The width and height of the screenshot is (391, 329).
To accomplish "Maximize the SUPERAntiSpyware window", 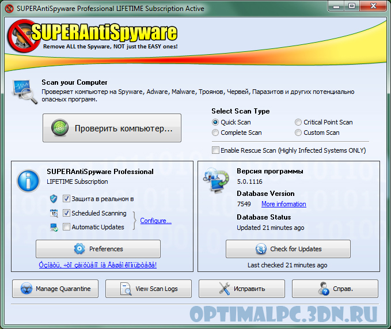I will [x=352, y=6].
